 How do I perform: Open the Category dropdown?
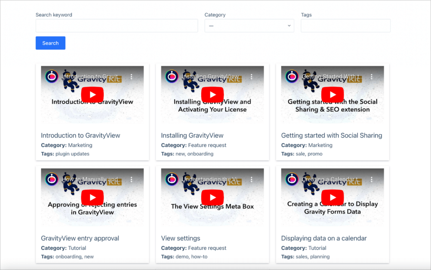pyautogui.click(x=249, y=25)
